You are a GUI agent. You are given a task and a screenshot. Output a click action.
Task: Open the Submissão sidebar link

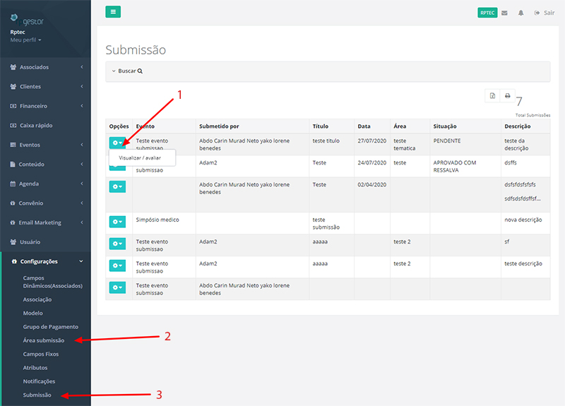point(37,395)
